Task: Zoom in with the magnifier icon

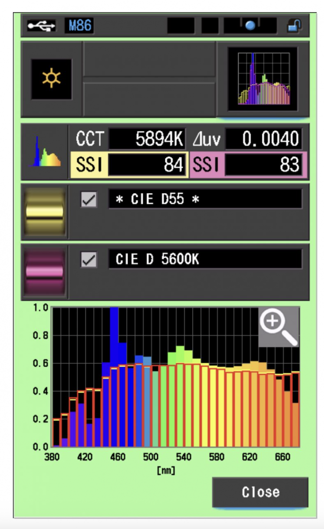Action: (x=278, y=327)
